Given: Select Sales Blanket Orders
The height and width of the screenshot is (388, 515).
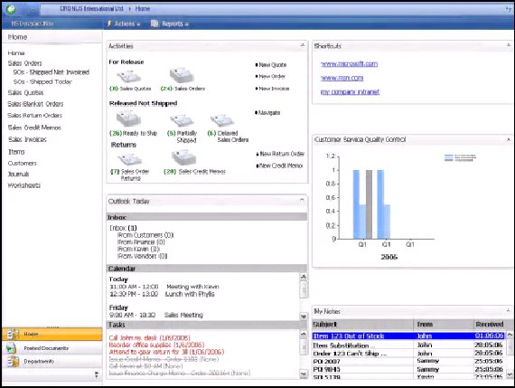Looking at the screenshot, I should tap(35, 104).
